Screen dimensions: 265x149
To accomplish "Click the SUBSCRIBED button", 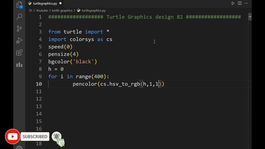I will point(35,137).
